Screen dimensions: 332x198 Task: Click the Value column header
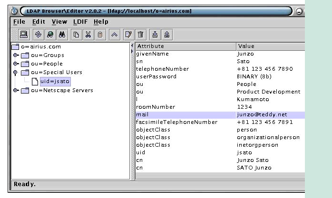pyautogui.click(x=271, y=46)
